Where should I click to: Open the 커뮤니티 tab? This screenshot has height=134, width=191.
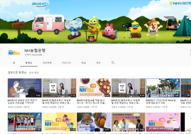tap(66, 63)
